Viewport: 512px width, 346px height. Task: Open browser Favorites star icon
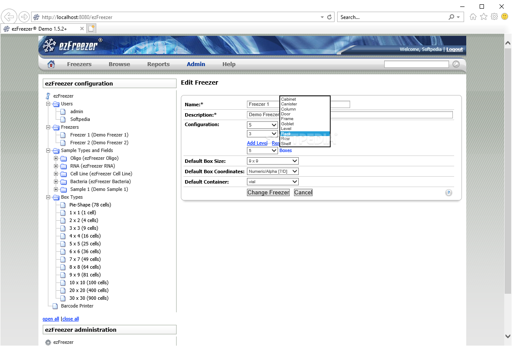pyautogui.click(x=484, y=17)
